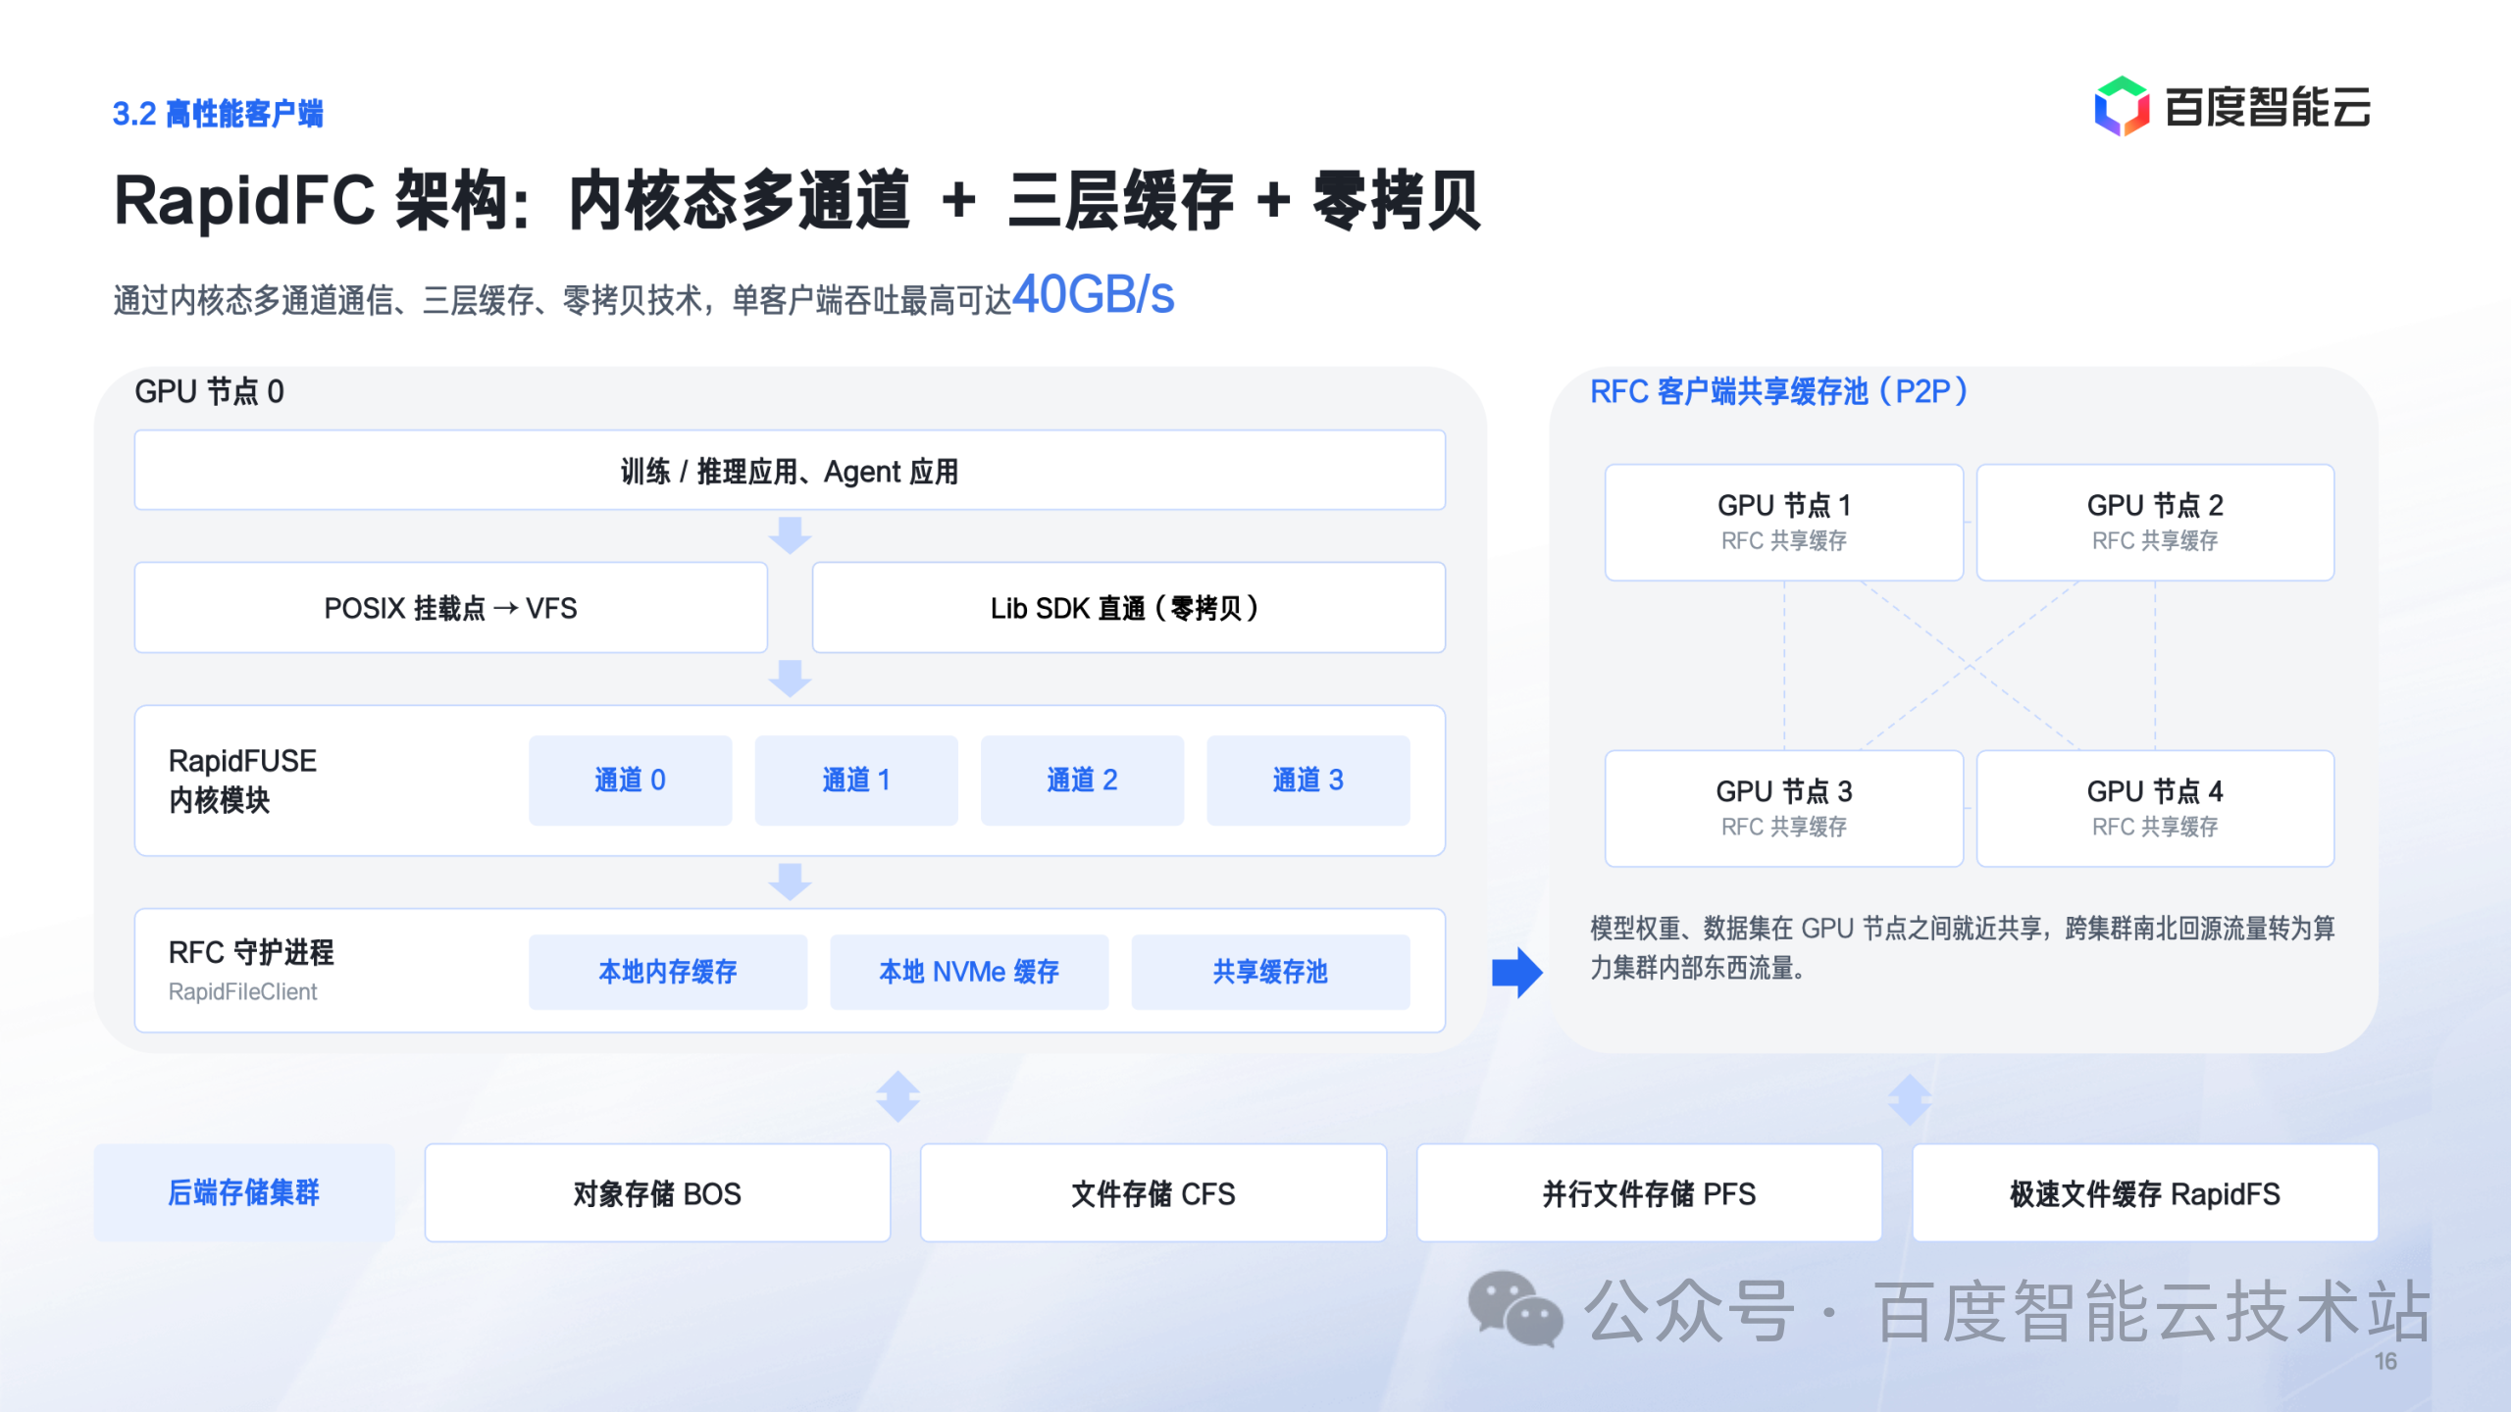Click the page number 16
The image size is (2511, 1412).
tap(2384, 1361)
